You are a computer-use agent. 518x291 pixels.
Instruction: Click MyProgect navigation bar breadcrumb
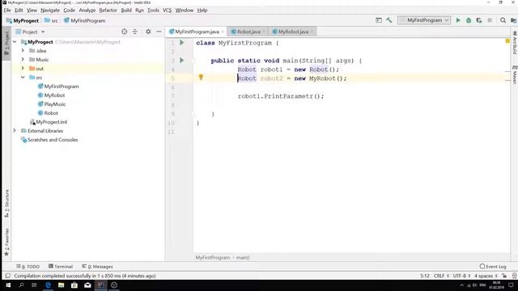tap(23, 20)
